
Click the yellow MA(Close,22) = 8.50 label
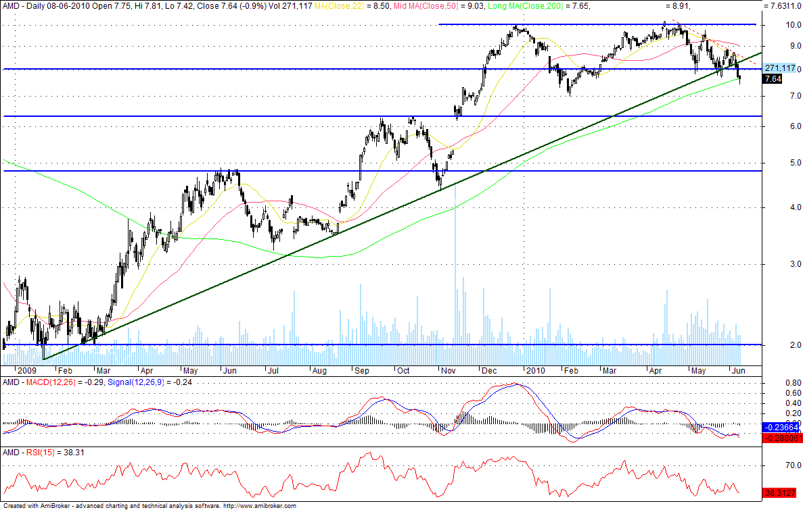click(353, 6)
